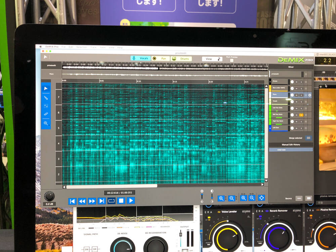Image resolution: width=336 pixels, height=252 pixels.
Task: Open the Help menu
Action: [x=120, y=48]
